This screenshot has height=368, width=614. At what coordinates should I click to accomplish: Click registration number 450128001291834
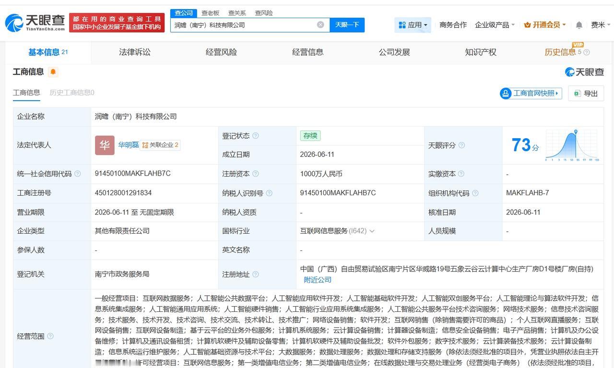coord(123,193)
